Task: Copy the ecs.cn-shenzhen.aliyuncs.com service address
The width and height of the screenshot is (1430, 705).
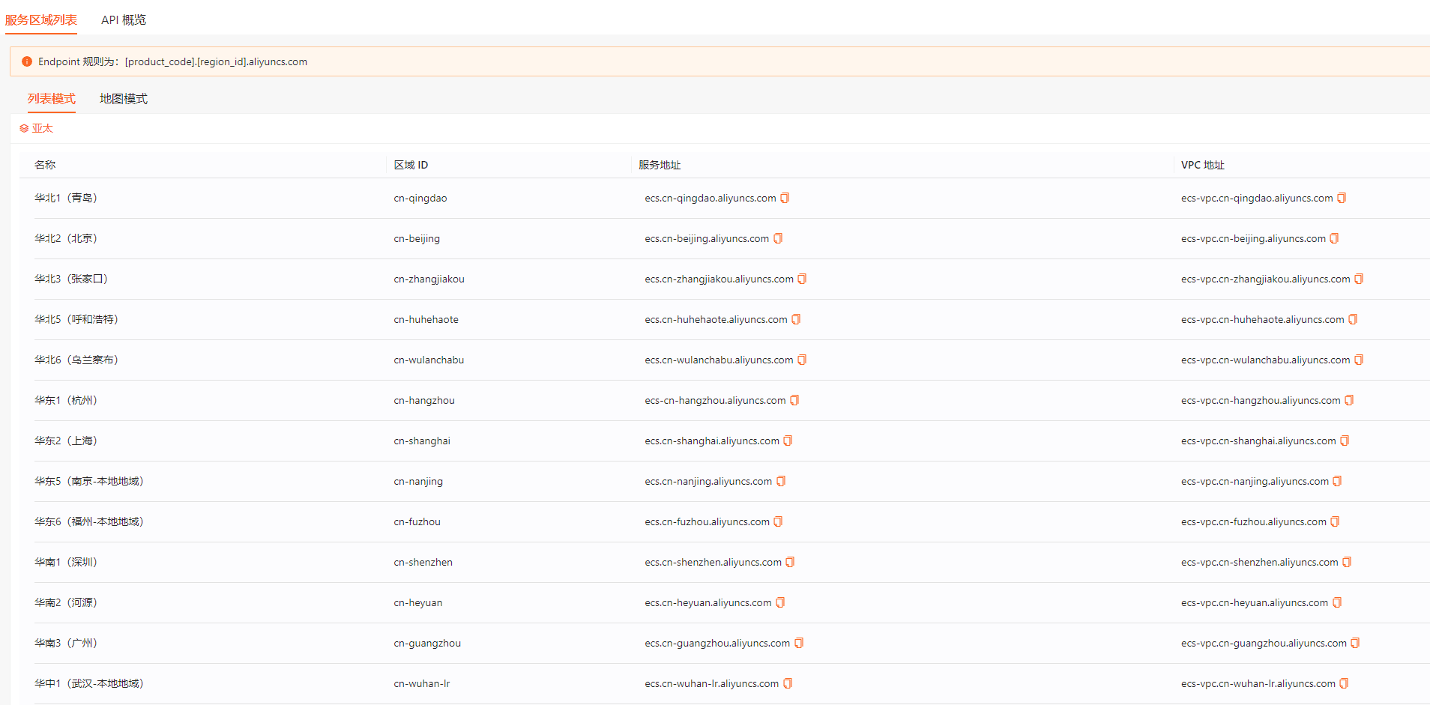Action: pyautogui.click(x=790, y=562)
